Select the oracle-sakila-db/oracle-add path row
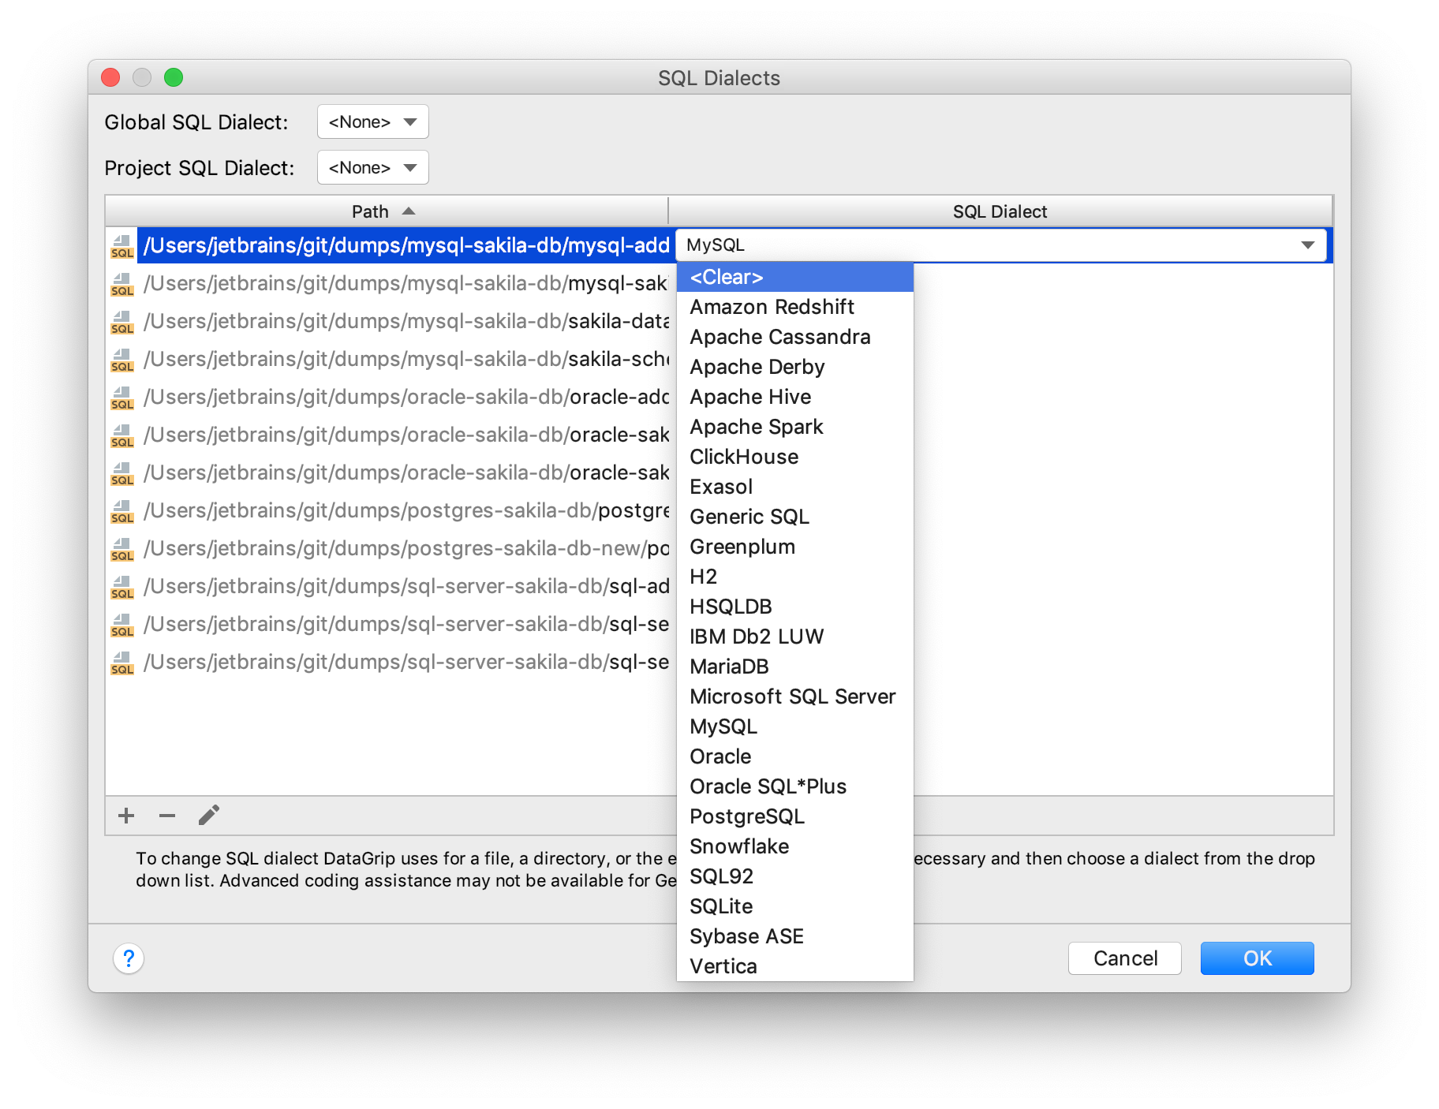This screenshot has height=1109, width=1439. coord(406,397)
